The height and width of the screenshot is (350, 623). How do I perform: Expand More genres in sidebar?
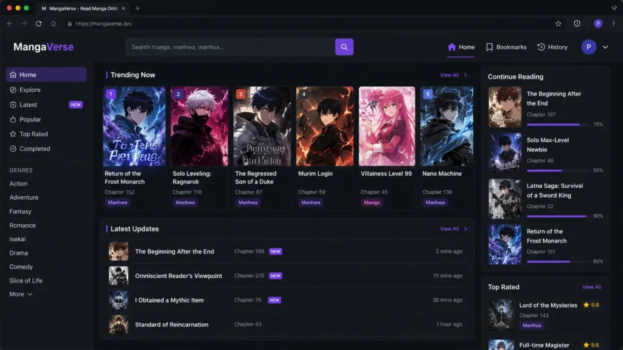(x=21, y=294)
